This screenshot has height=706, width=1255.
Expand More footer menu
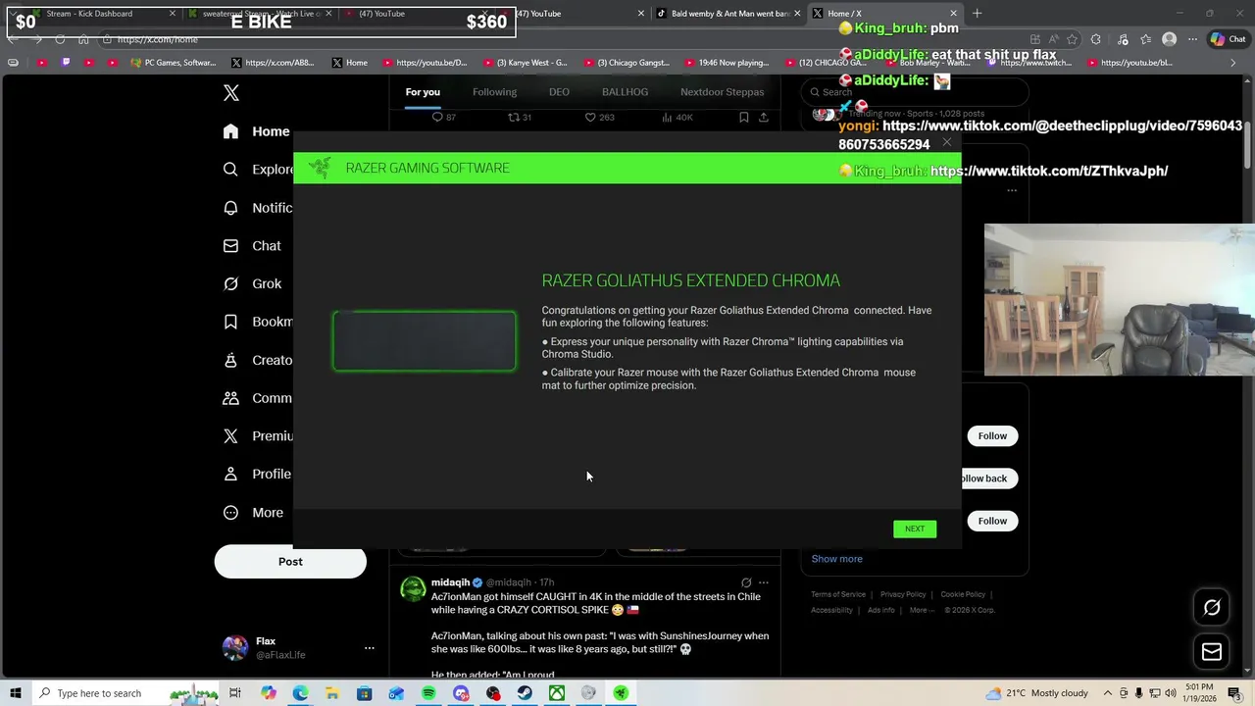tap(922, 610)
